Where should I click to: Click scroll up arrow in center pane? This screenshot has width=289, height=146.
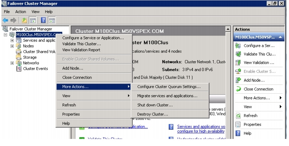228,29
